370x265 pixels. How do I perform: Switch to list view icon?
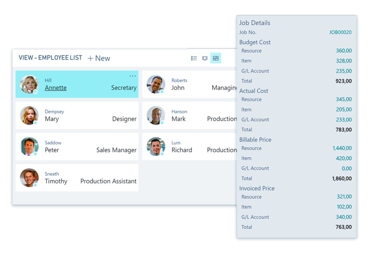click(194, 58)
